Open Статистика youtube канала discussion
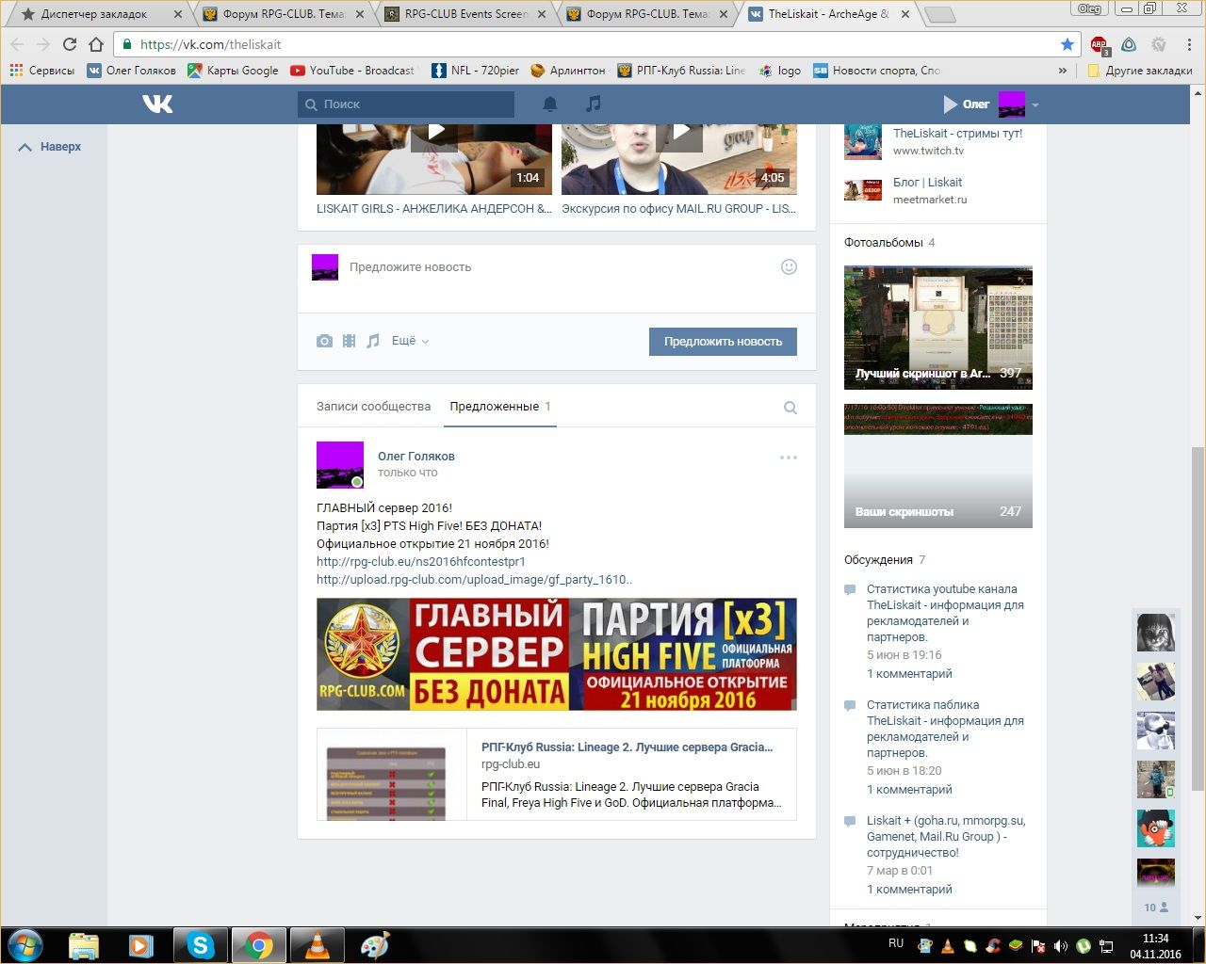1206x964 pixels. click(945, 613)
